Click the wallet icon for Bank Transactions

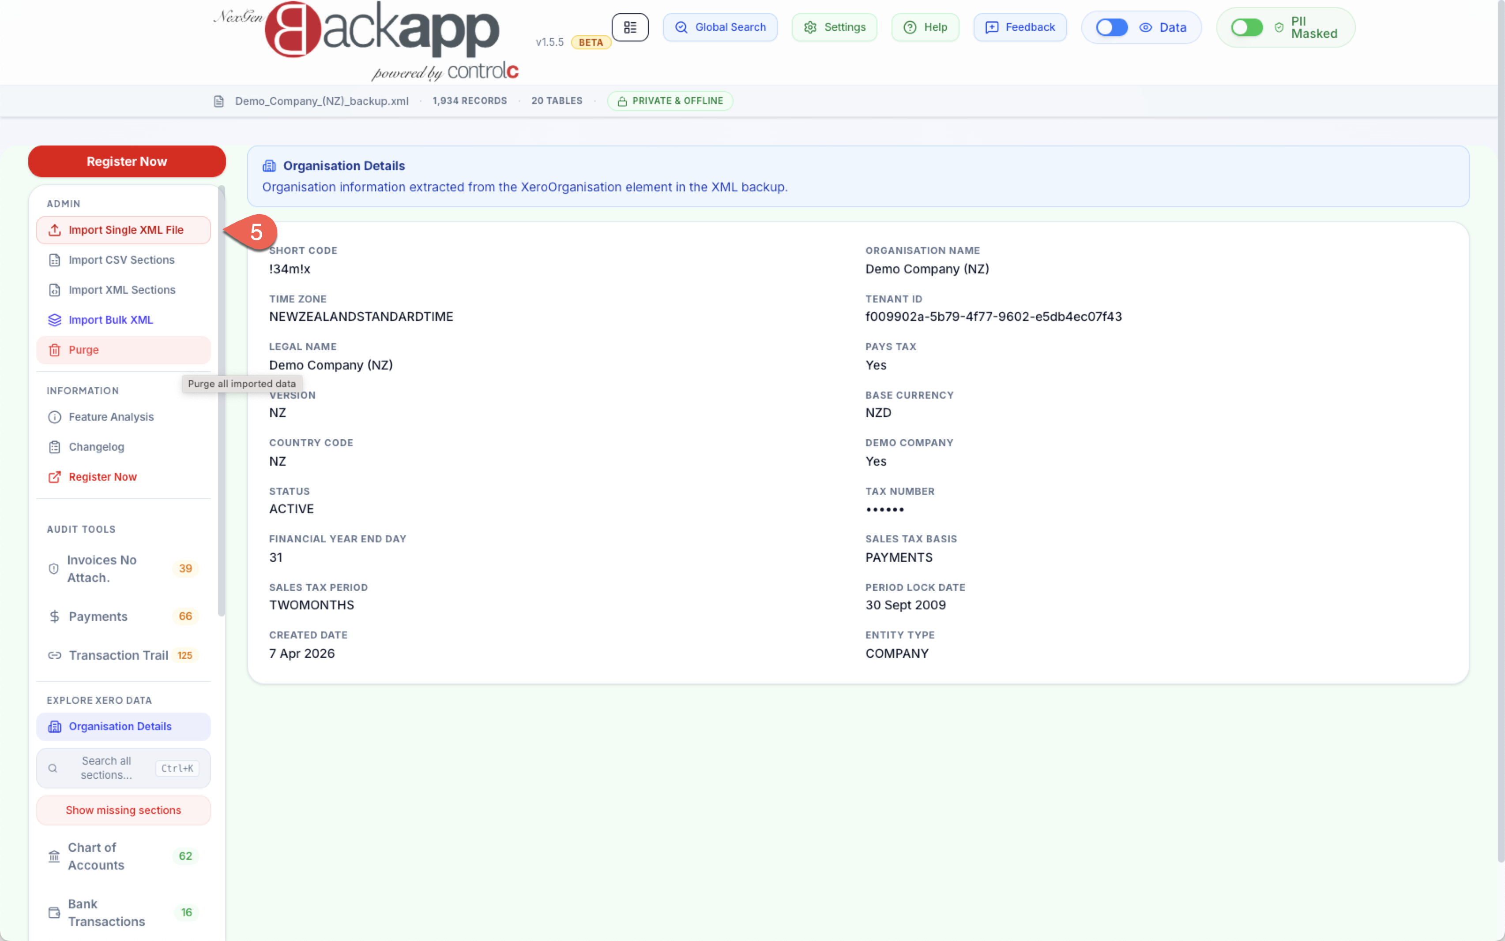tap(54, 912)
